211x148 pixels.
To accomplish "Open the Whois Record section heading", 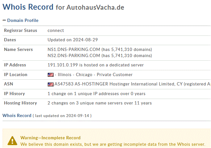I will [x=17, y=115].
